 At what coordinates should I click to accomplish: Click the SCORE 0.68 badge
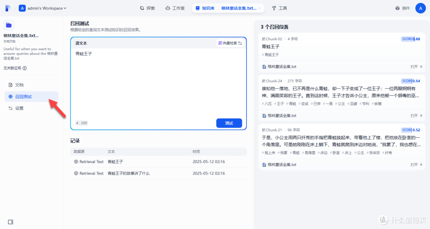click(x=410, y=39)
